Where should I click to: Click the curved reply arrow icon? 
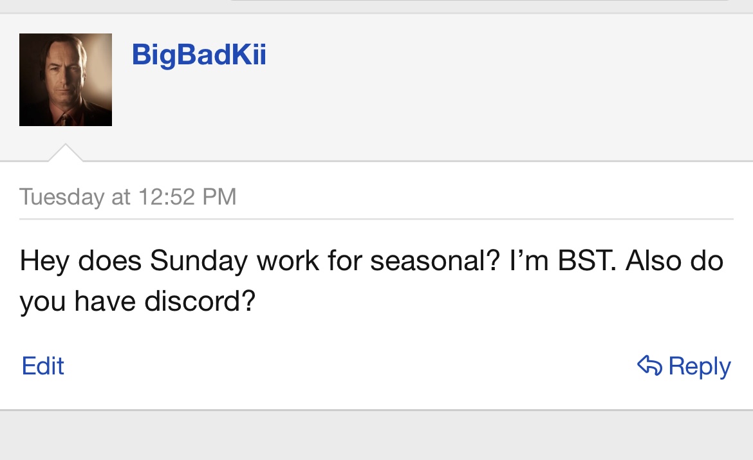649,365
